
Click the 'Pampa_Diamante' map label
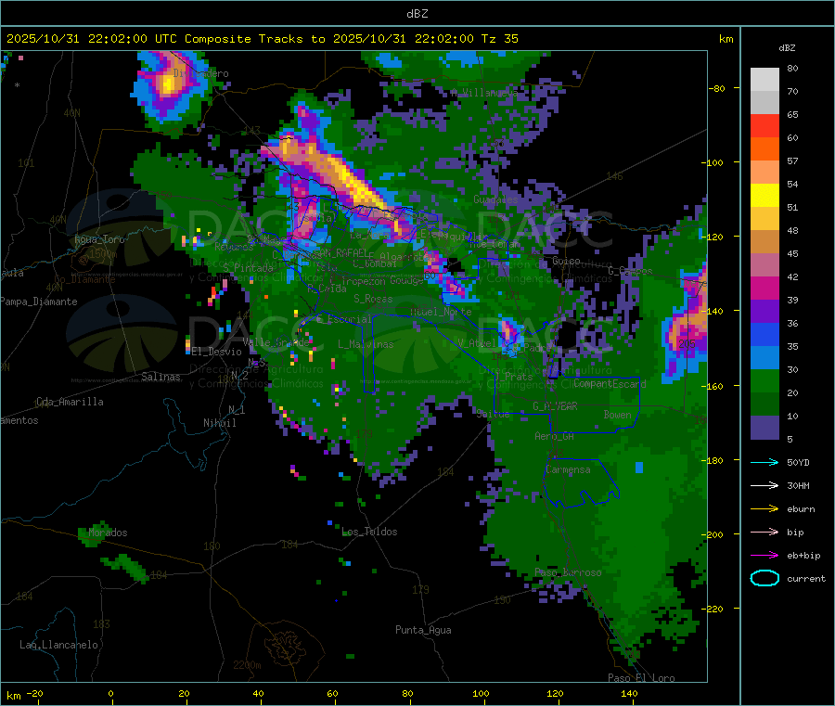coord(39,302)
